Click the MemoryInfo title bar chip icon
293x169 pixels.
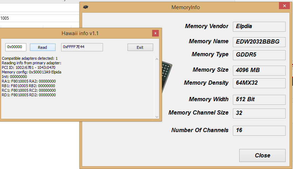tap(86, 7)
